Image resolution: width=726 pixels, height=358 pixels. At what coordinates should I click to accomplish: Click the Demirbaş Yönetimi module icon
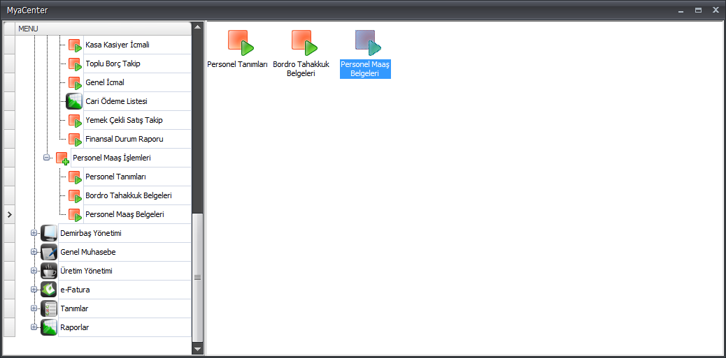tap(49, 233)
